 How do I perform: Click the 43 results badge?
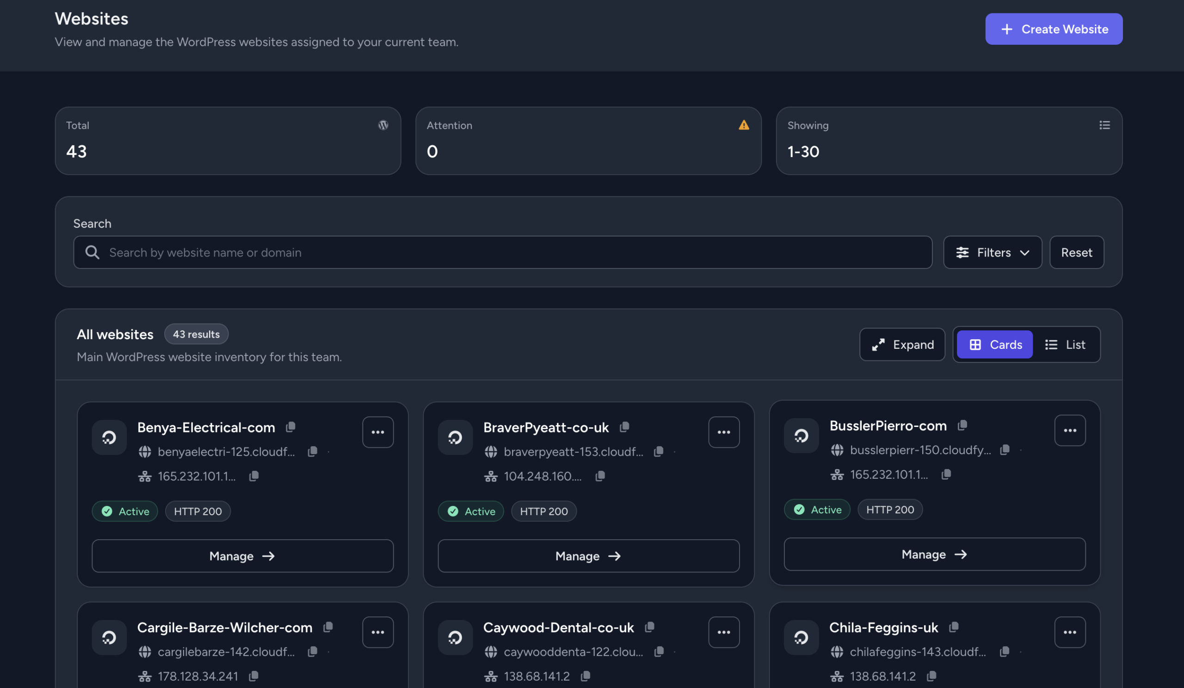(197, 334)
